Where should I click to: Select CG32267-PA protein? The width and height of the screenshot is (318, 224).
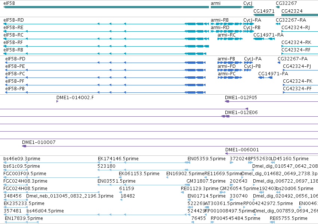(x=279, y=63)
